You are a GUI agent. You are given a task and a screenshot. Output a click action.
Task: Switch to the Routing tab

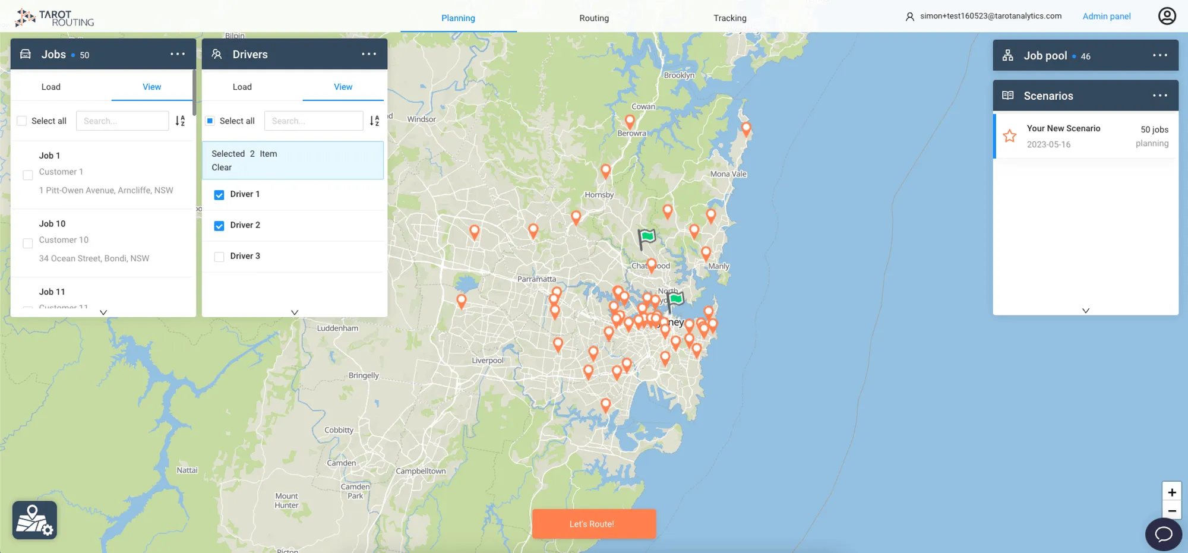(x=594, y=18)
